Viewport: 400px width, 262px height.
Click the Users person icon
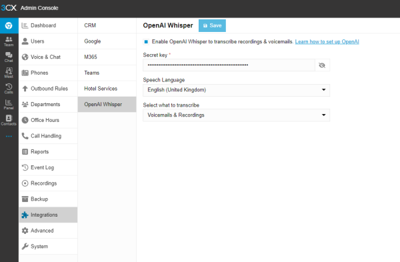[25, 41]
